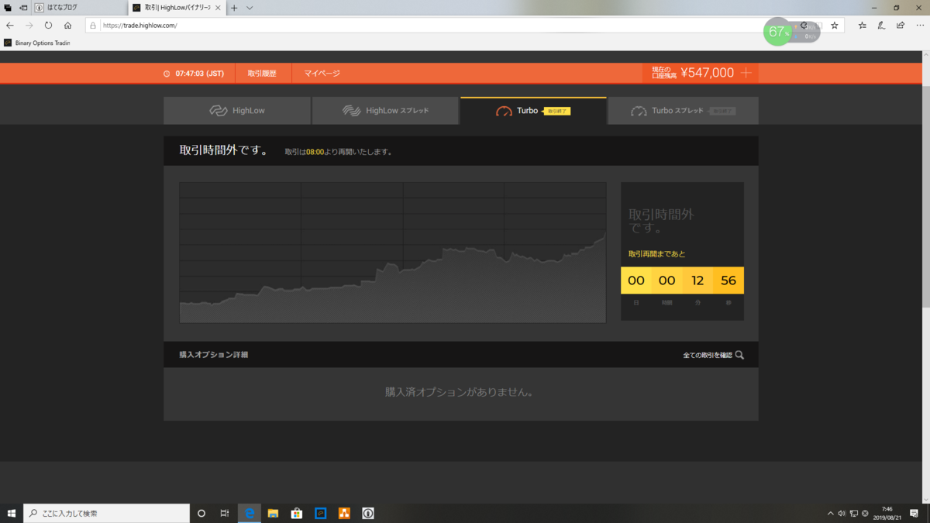930x523 pixels.
Task: Click the account balance ¥547,000
Action: [707, 73]
